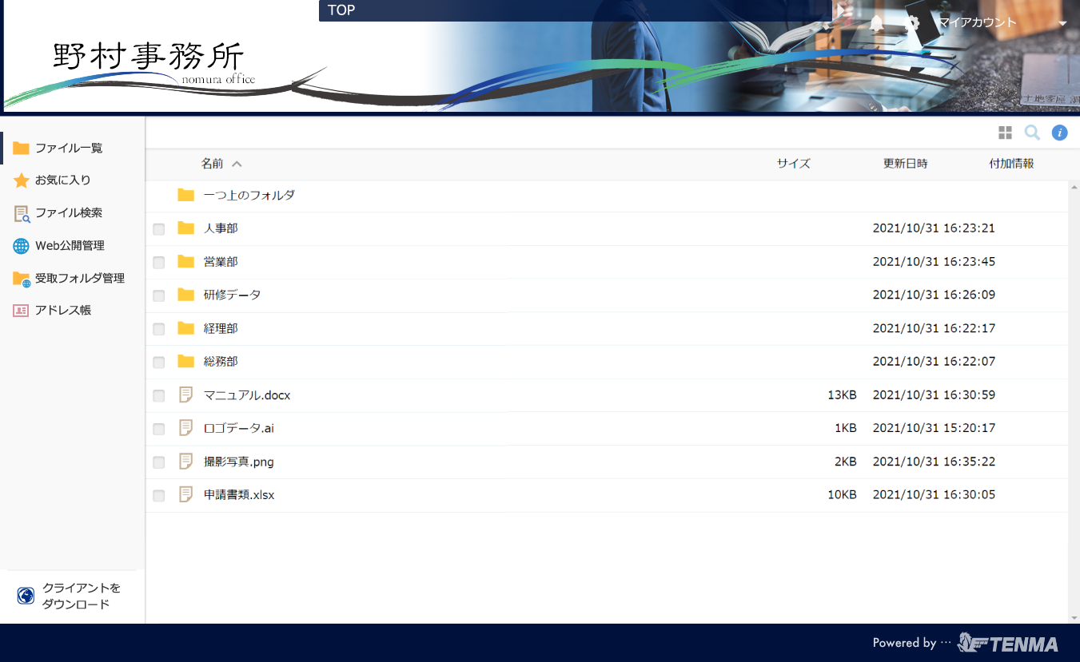Open 撮影写真.png file name

coord(239,462)
